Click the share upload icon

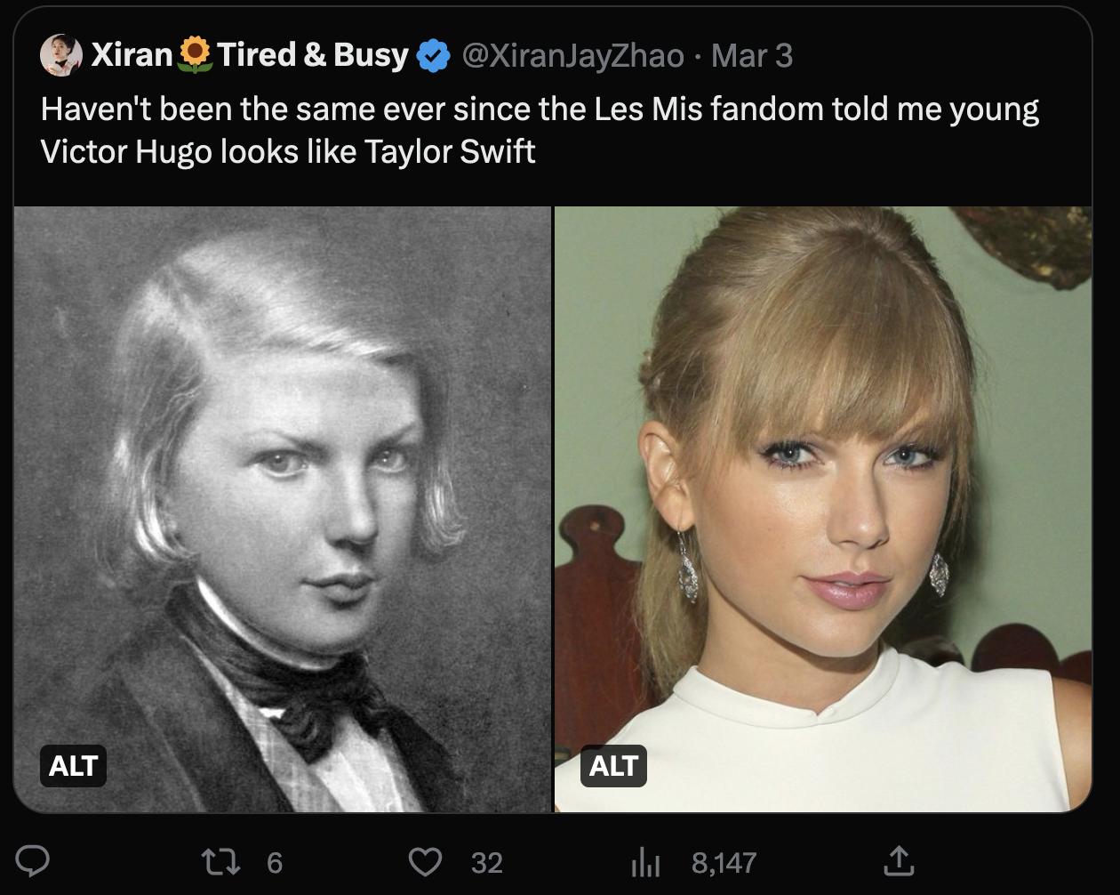coord(900,861)
